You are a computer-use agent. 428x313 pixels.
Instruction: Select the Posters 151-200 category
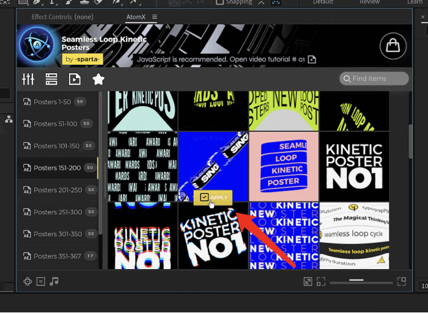click(57, 168)
